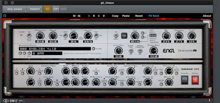Flip the Smooth filter Post/Pre switch
Image resolution: width=220 pixels, height=103 pixels.
coord(96,35)
